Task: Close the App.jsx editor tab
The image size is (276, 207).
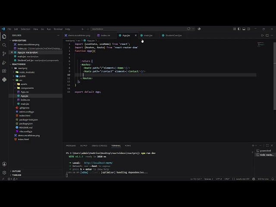Action: pyautogui.click(x=136, y=35)
